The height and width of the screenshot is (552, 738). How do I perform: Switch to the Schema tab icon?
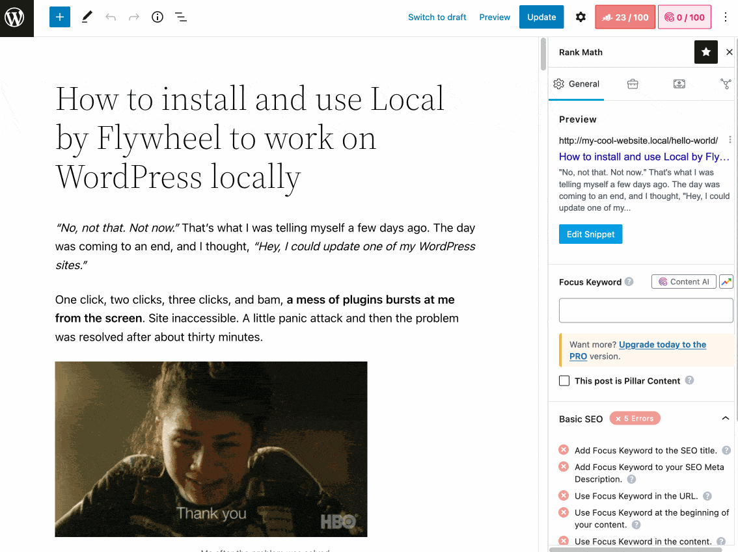679,84
